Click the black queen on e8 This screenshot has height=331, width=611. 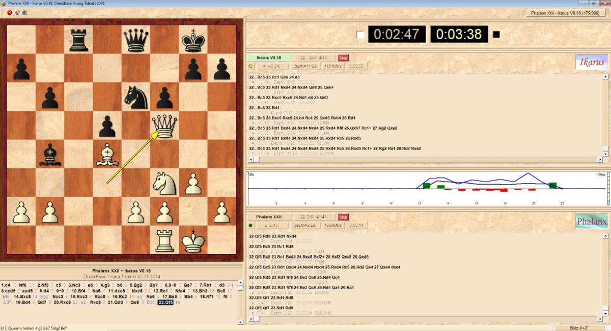click(136, 40)
